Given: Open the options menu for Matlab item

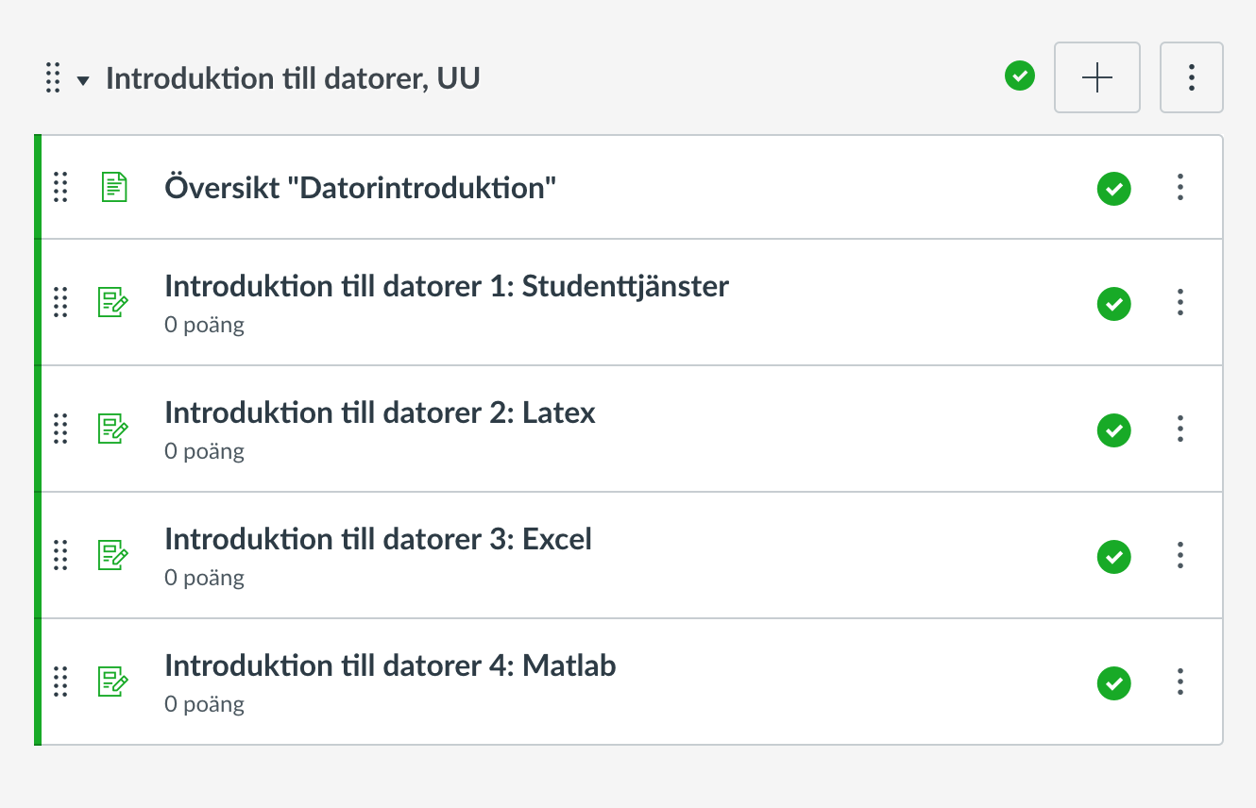Looking at the screenshot, I should click(x=1180, y=682).
